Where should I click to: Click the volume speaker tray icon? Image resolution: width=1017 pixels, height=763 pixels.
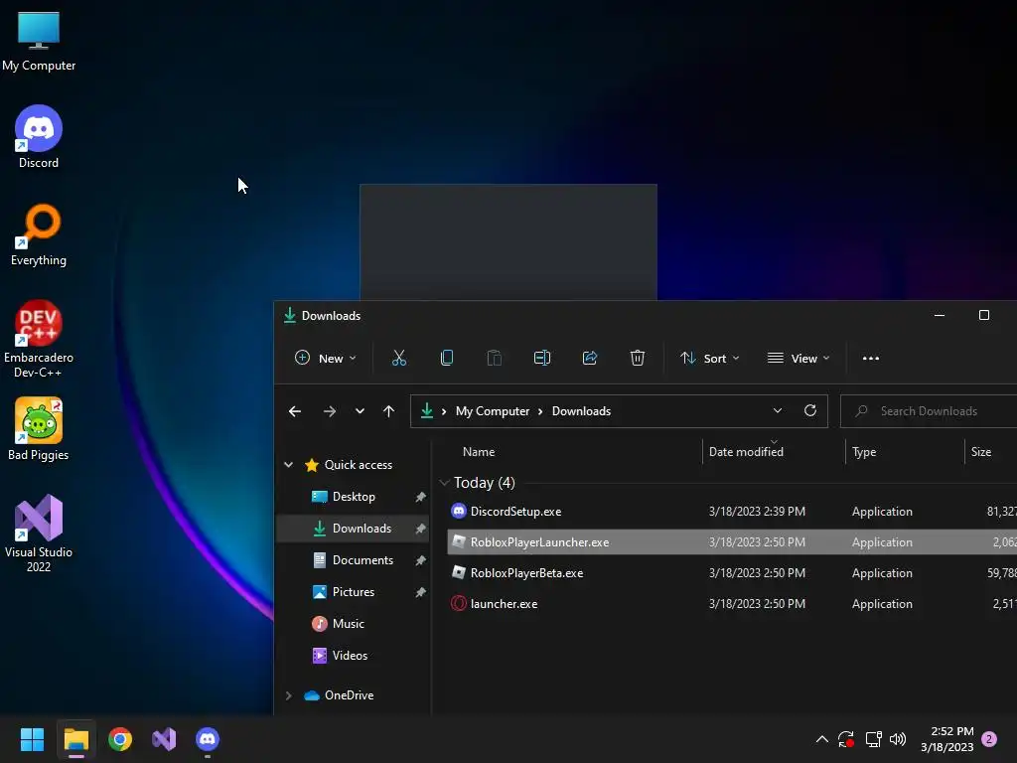tap(898, 739)
